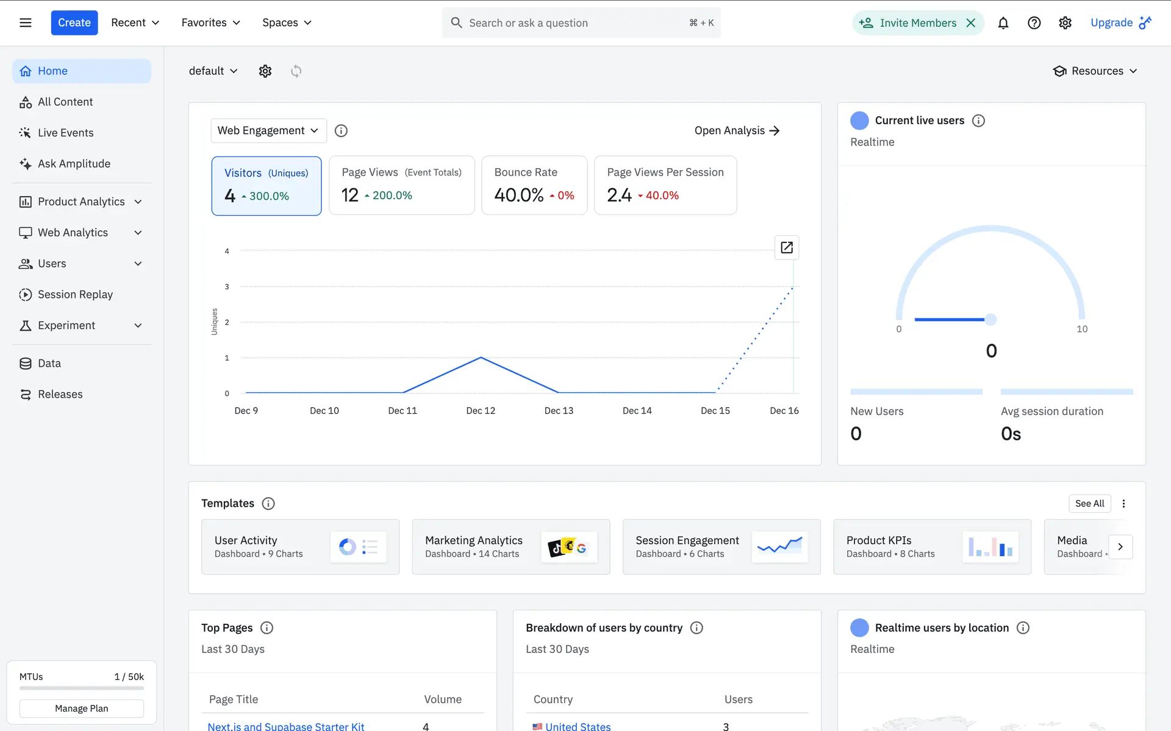Image resolution: width=1171 pixels, height=731 pixels.
Task: Open Templates three-dot more menu
Action: click(1123, 504)
